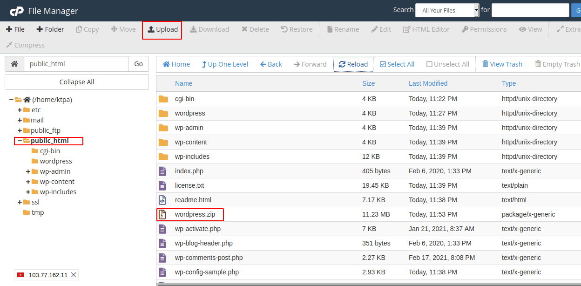Select the wp-comments-post.php file name
This screenshot has height=286, width=581.
[209, 258]
